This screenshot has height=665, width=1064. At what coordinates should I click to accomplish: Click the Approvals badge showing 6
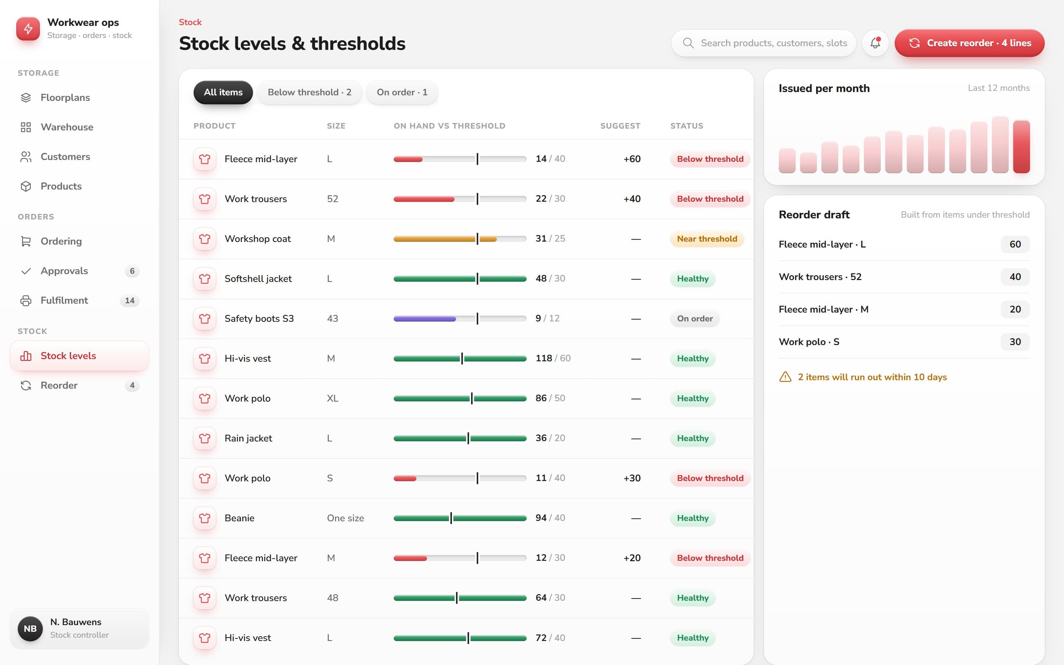tap(132, 271)
